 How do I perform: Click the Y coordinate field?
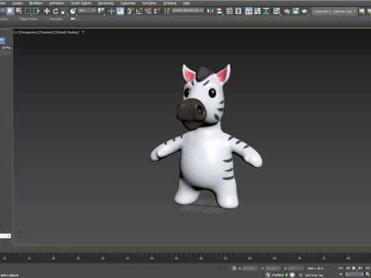pyautogui.click(x=272, y=268)
